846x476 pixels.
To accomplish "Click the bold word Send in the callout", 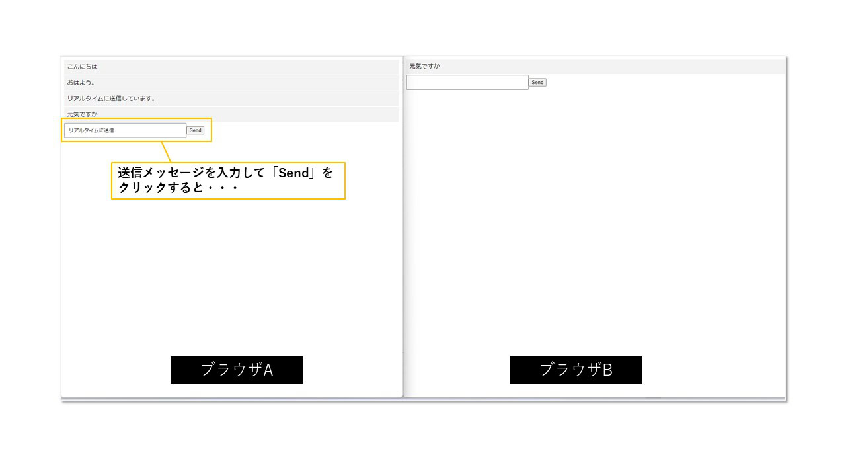I will 293,173.
